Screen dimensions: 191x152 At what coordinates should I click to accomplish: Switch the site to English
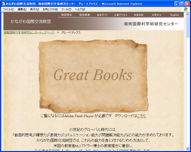point(175,15)
